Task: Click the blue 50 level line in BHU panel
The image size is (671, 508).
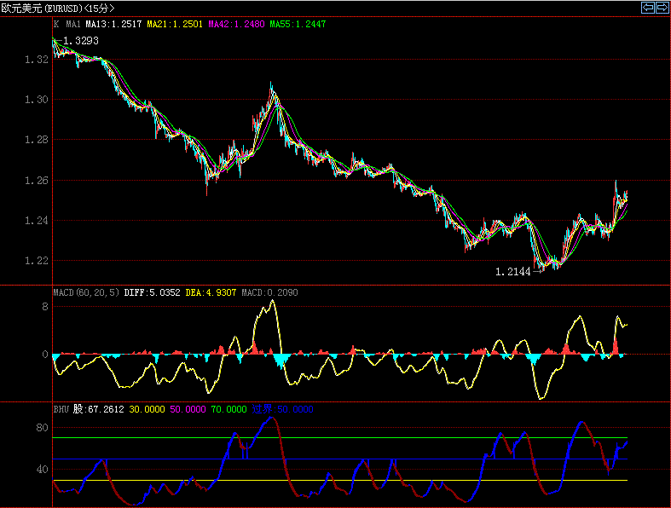Action: (341, 459)
